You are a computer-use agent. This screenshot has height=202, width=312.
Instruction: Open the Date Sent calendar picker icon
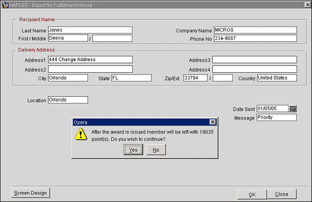(293, 108)
